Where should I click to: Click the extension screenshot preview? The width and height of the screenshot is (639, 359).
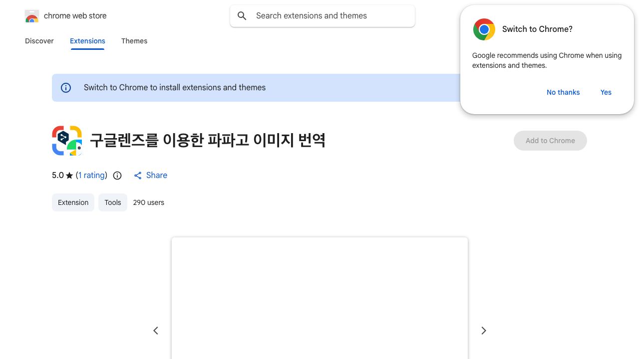319,298
